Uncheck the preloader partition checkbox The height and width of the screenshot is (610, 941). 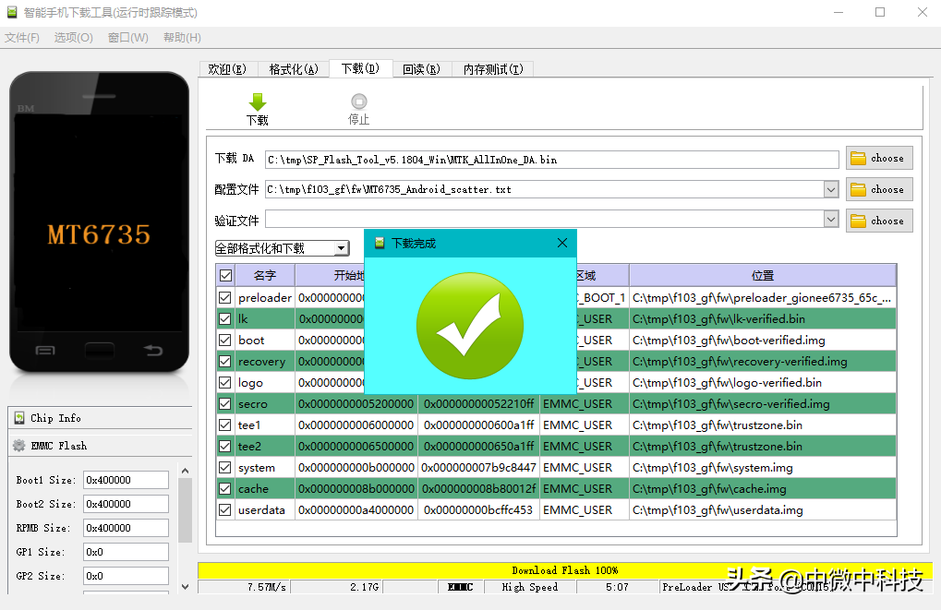(x=224, y=297)
